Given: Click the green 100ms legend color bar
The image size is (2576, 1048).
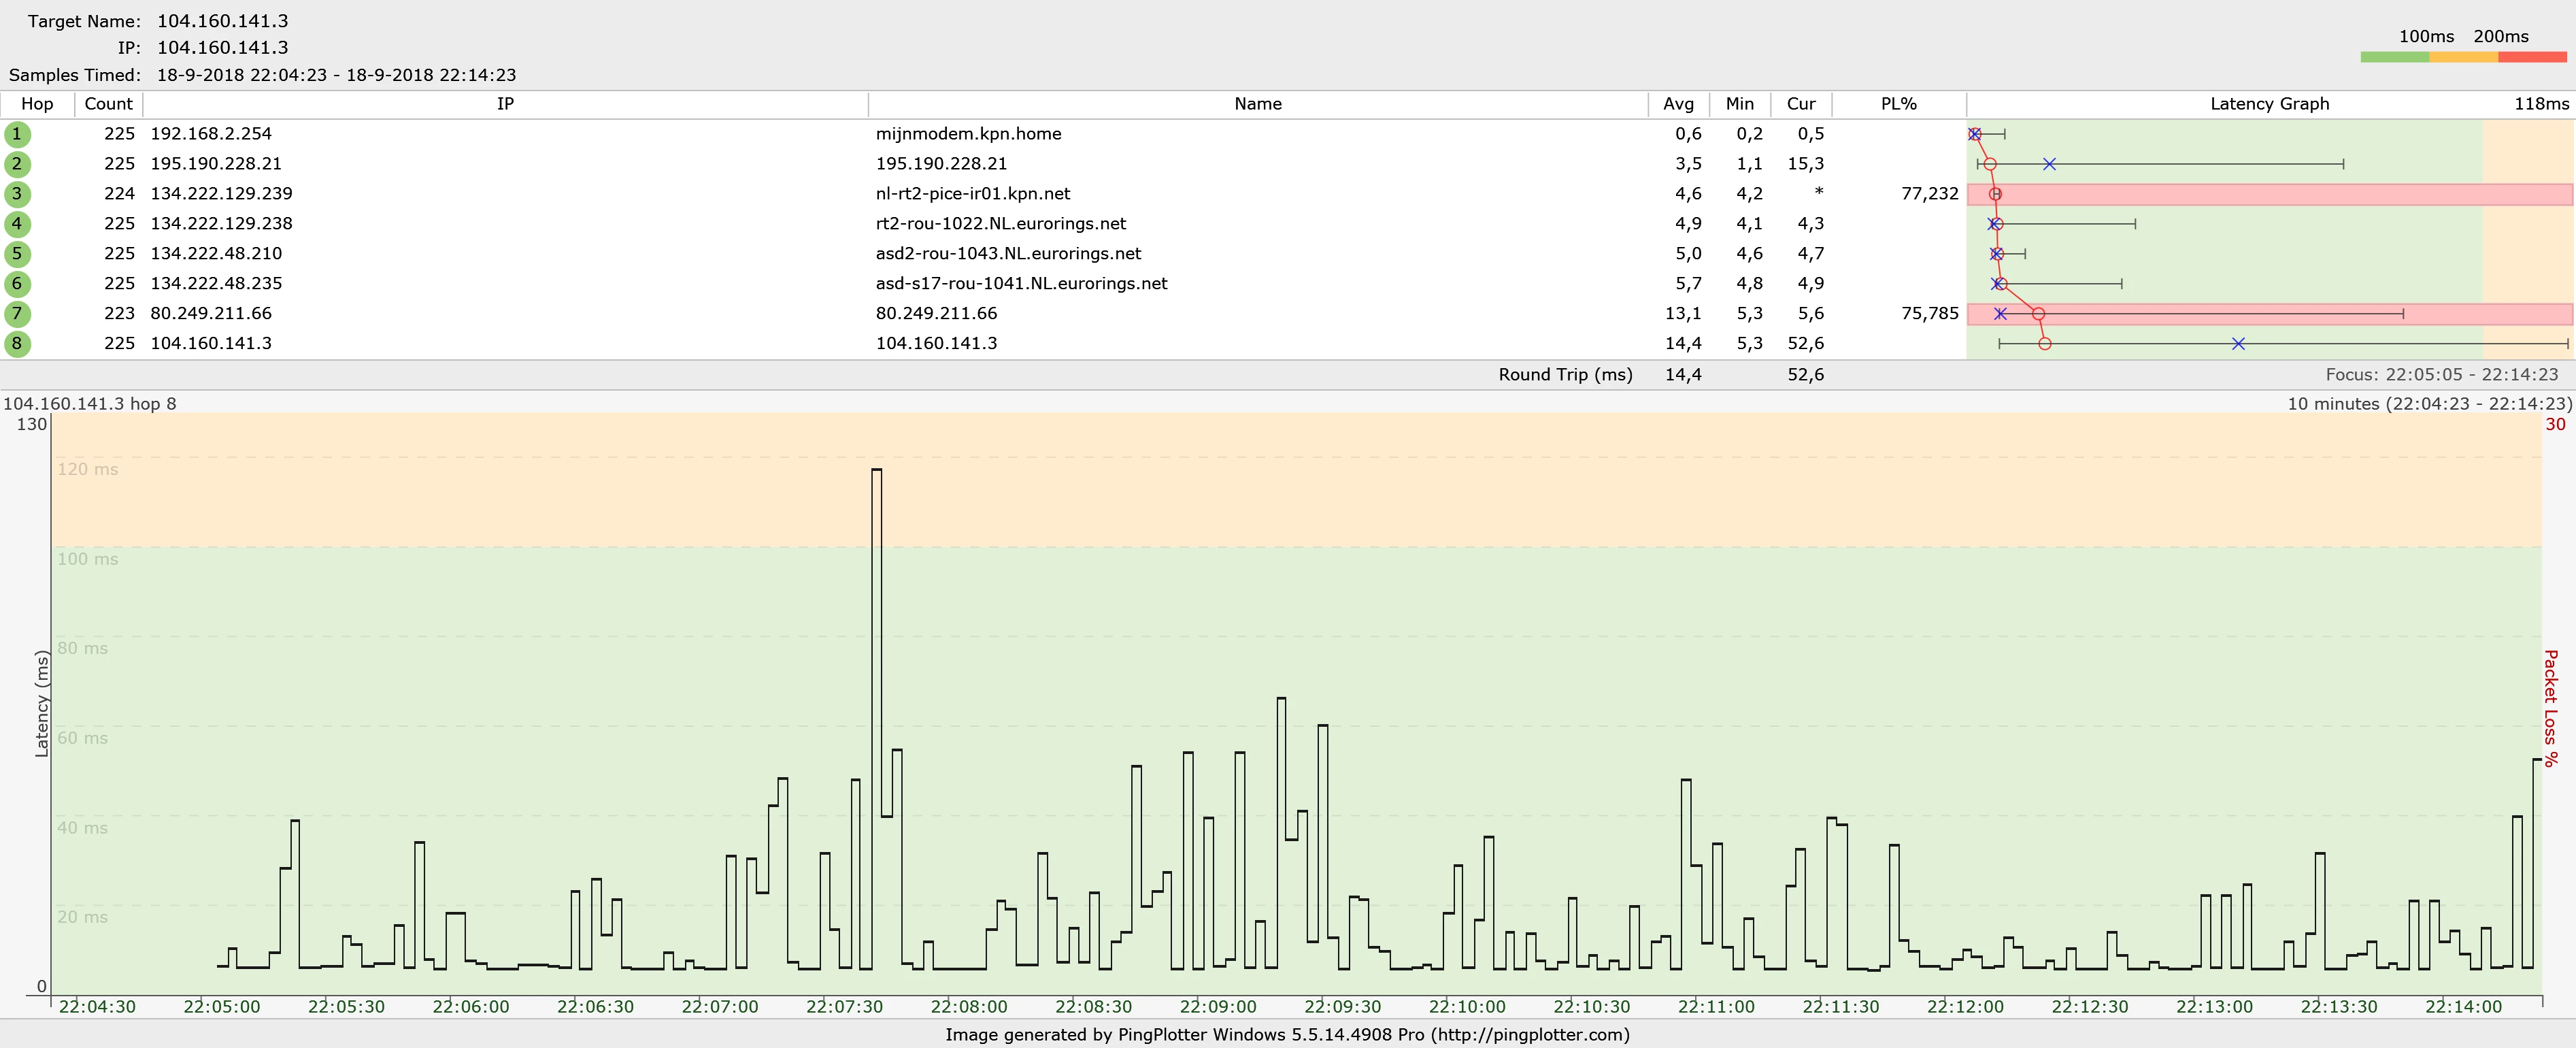Looking at the screenshot, I should click(x=2394, y=58).
